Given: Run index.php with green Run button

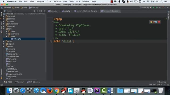Looking at the screenshot, I should click(154, 8).
